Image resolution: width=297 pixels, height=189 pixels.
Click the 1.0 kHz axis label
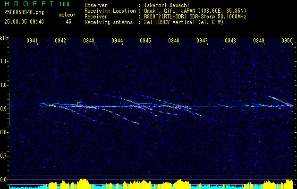click(x=4, y=85)
